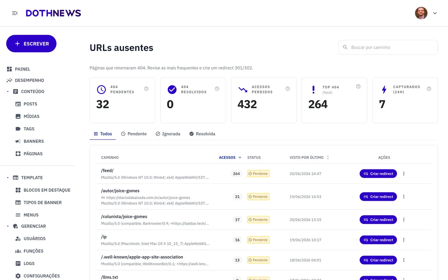Click the help icon on 404 Resolvidos card
The image size is (448, 280).
(217, 89)
